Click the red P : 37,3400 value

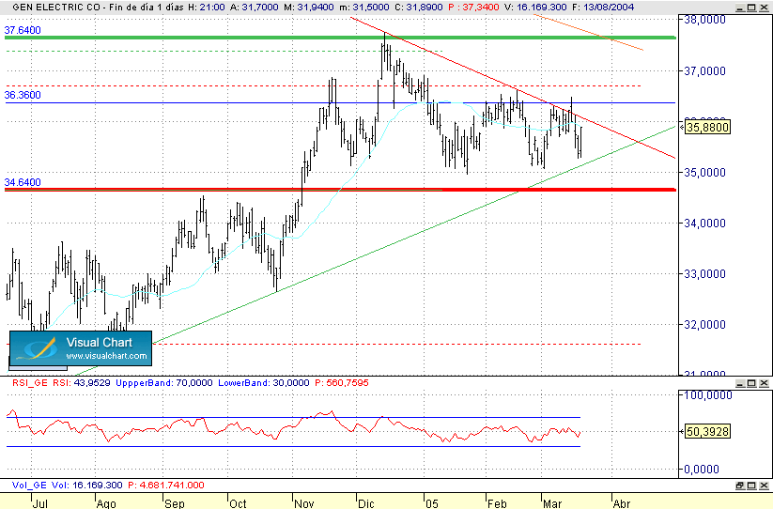coord(472,8)
